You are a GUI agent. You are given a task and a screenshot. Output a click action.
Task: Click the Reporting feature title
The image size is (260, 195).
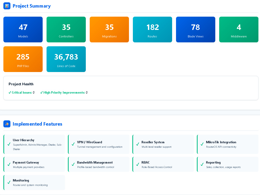click(213, 162)
